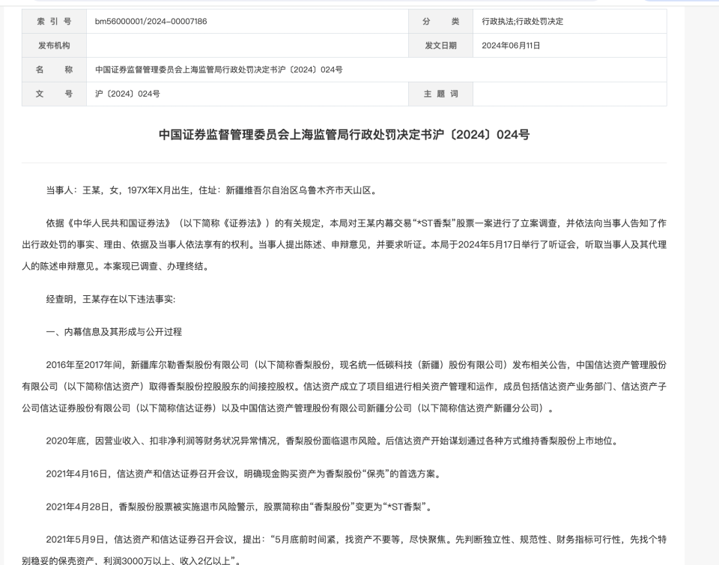Image resolution: width=719 pixels, height=565 pixels.
Task: Click the paragraph starting 2021年5月9日
Action: click(x=344, y=550)
